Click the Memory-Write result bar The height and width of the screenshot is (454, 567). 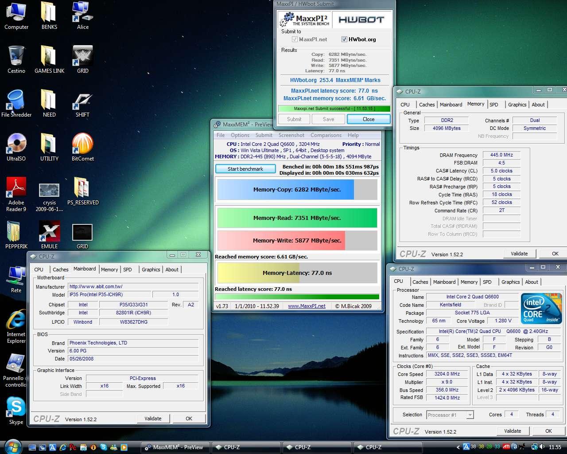[x=297, y=240]
